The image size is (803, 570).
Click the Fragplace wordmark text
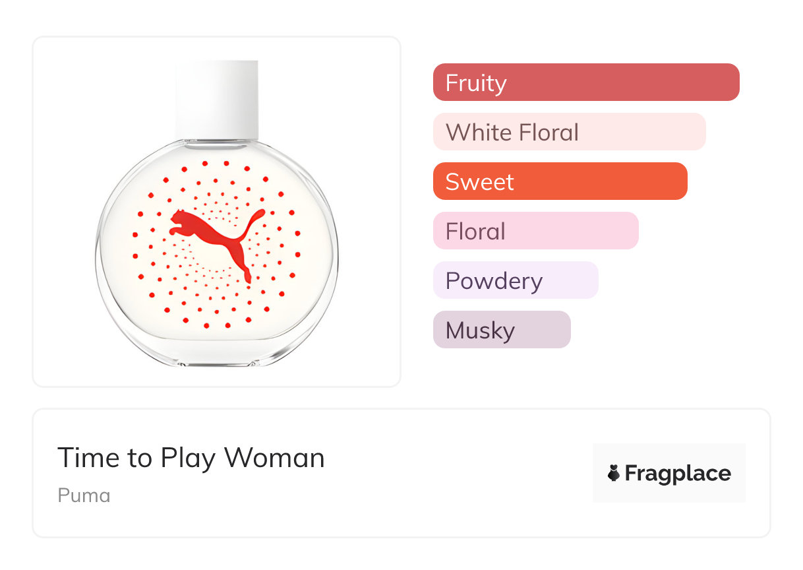pyautogui.click(x=678, y=473)
